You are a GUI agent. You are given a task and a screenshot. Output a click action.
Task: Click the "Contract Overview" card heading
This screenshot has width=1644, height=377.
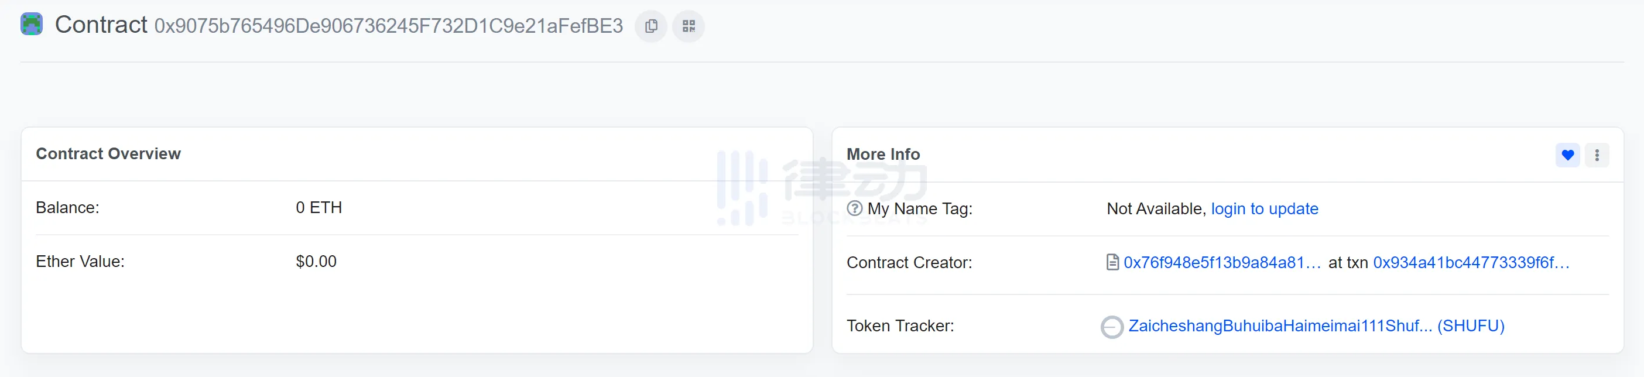pyautogui.click(x=108, y=154)
